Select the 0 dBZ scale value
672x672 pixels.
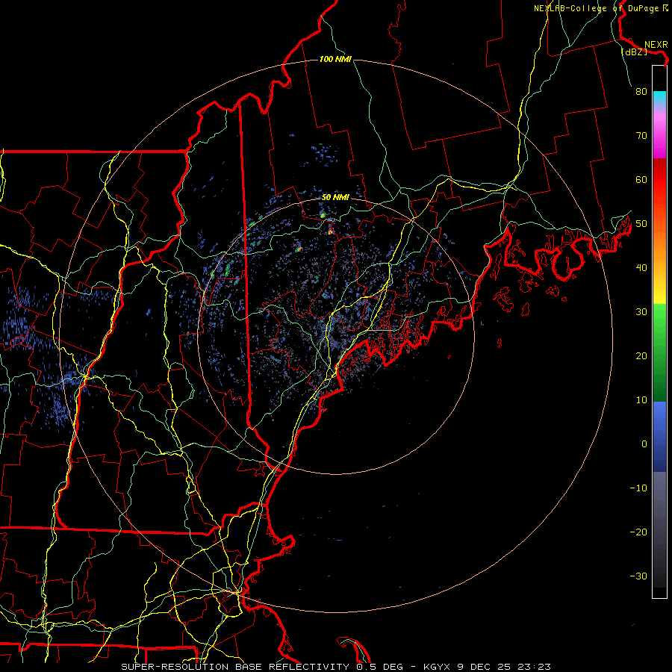click(x=644, y=444)
